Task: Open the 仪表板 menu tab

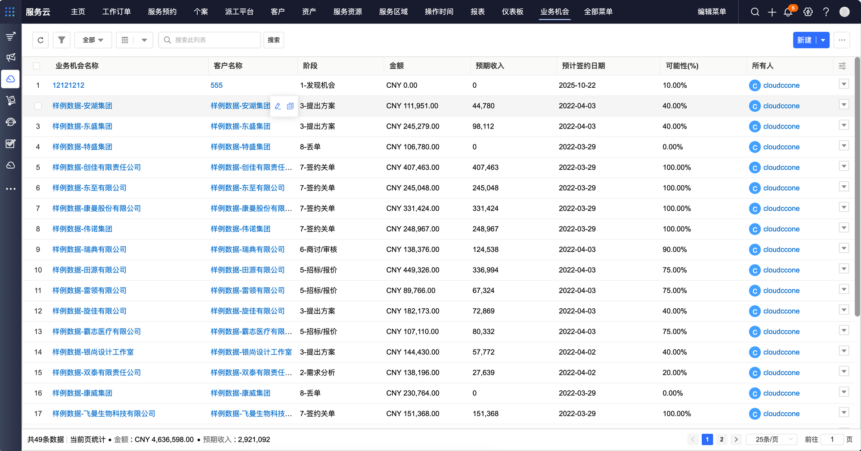Action: 512,12
